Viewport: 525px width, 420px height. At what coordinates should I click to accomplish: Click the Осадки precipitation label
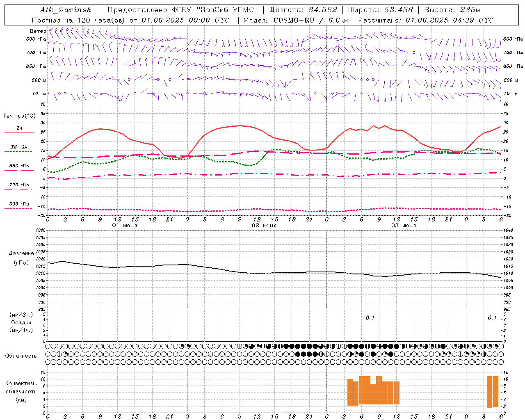pos(21,322)
